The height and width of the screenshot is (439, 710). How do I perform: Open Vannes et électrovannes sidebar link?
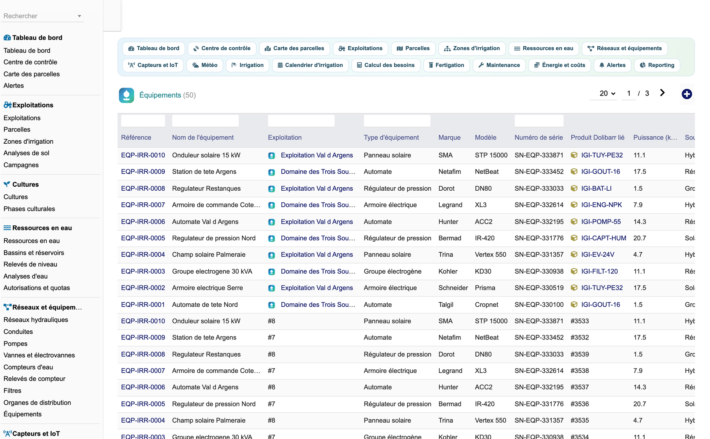click(x=39, y=355)
